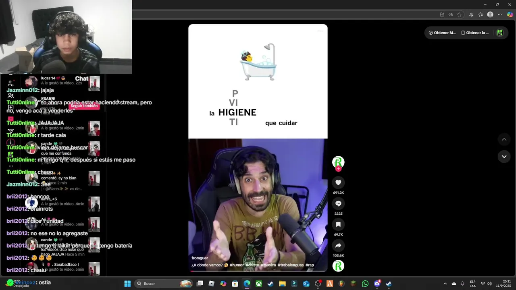Open File Explorer from taskbar
This screenshot has height=290, width=516.
pyautogui.click(x=282, y=284)
